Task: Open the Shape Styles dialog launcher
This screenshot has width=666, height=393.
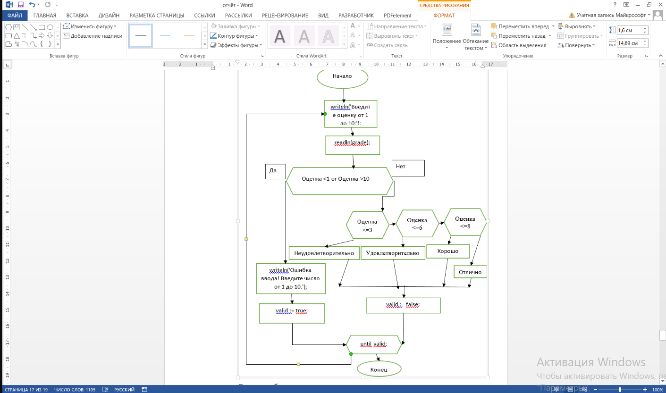Action: 262,56
